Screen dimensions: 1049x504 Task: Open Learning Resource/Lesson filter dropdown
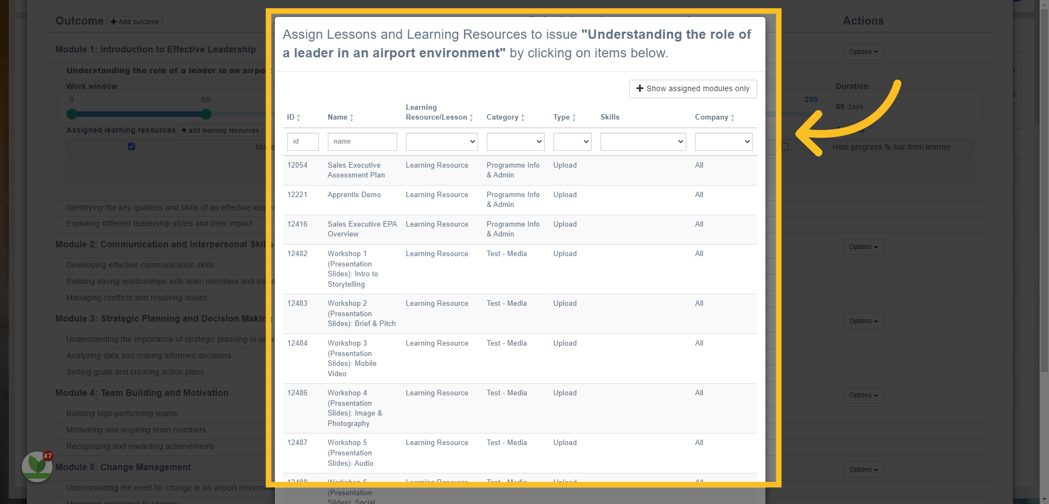pyautogui.click(x=442, y=141)
